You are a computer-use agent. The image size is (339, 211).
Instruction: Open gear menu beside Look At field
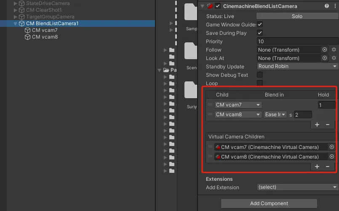tap(334, 58)
